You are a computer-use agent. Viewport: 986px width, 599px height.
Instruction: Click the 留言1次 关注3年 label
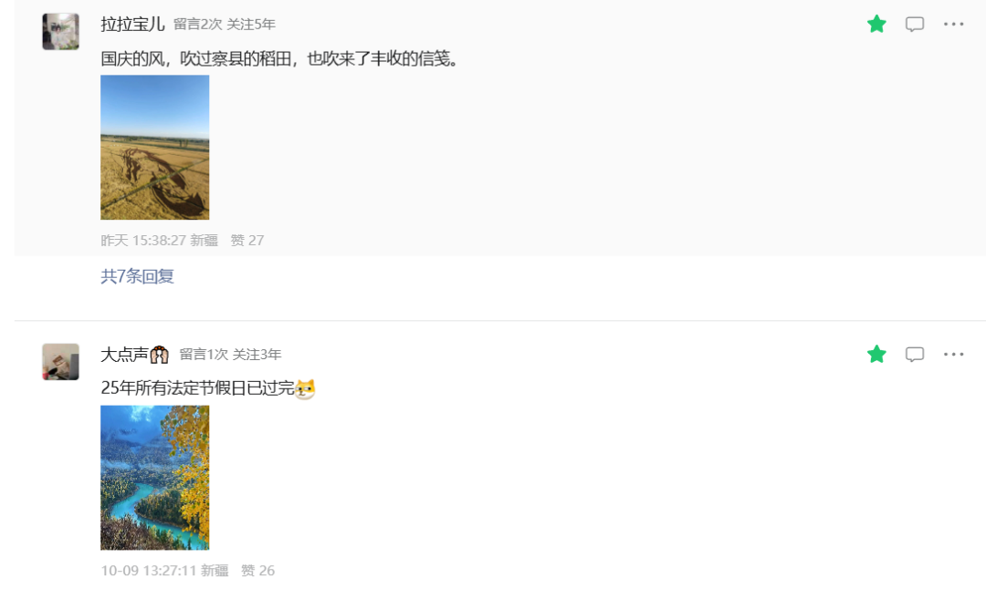tap(230, 354)
